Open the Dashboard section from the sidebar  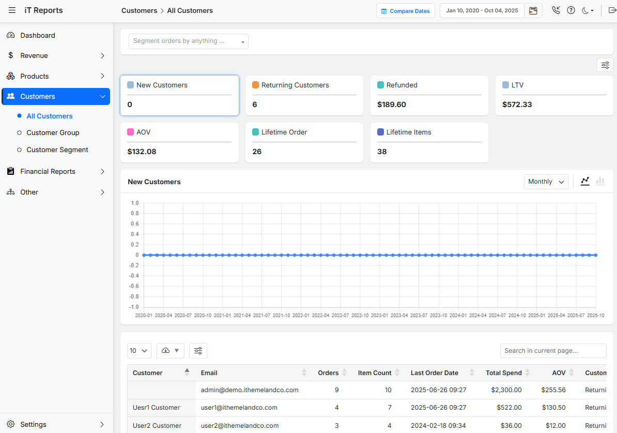coord(38,35)
